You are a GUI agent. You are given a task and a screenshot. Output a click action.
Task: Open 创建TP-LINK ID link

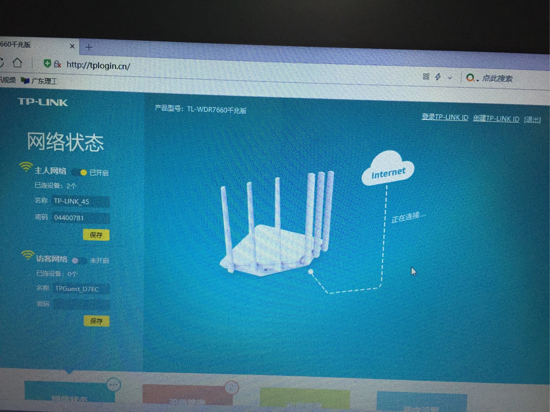coord(496,118)
